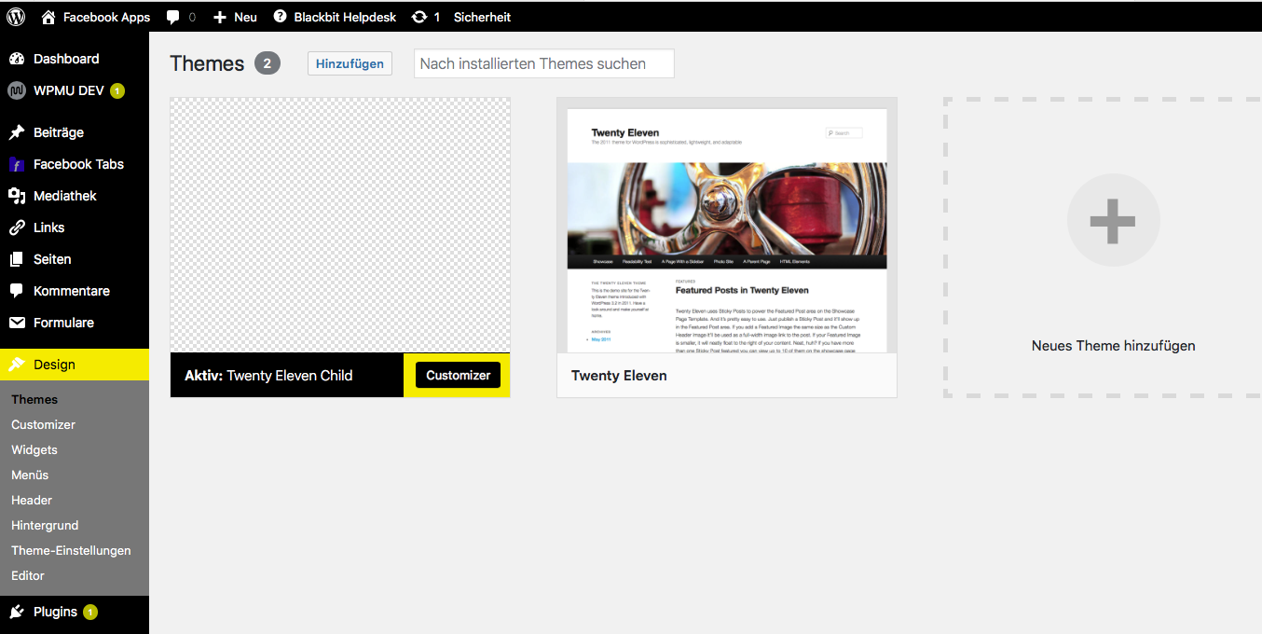Open Editor submenu entry
Viewport: 1262px width, 634px height.
28,575
